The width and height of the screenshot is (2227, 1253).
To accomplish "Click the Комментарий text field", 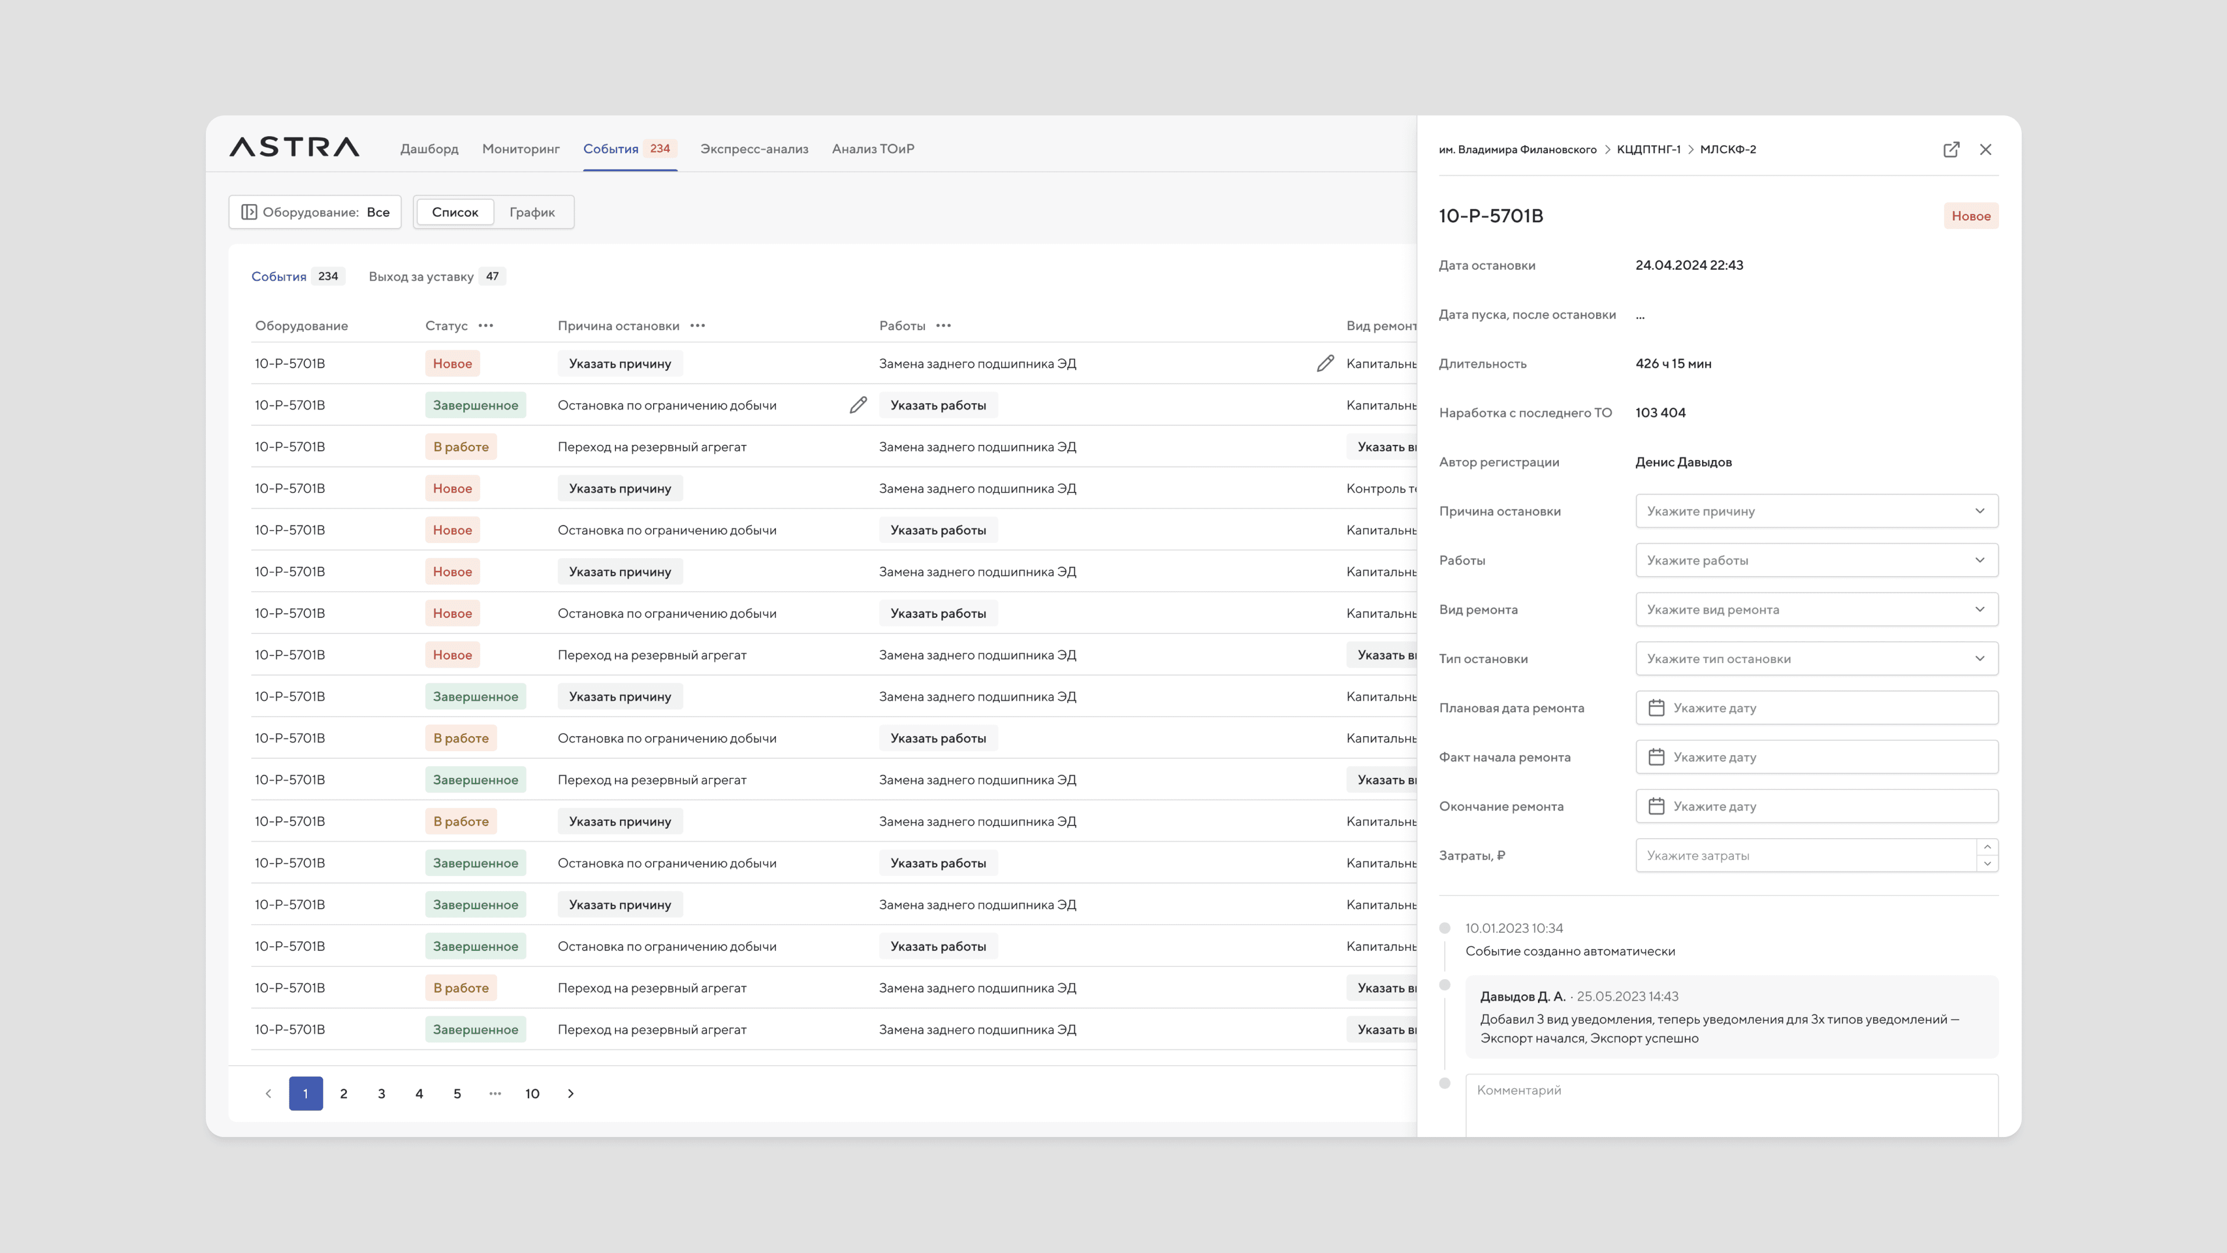I will (x=1731, y=1104).
